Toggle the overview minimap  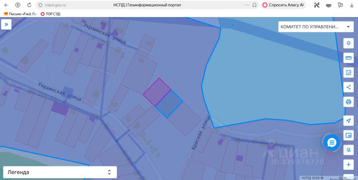348,135
